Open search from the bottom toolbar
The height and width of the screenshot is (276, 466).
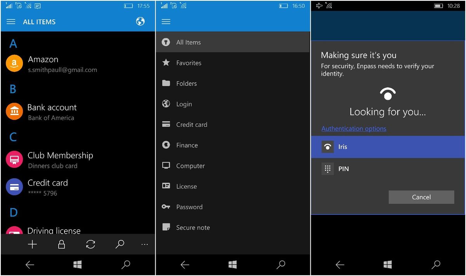[120, 245]
